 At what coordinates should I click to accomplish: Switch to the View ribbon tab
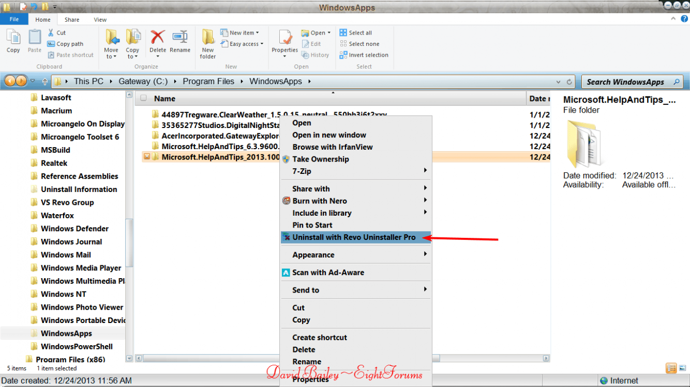pos(100,20)
